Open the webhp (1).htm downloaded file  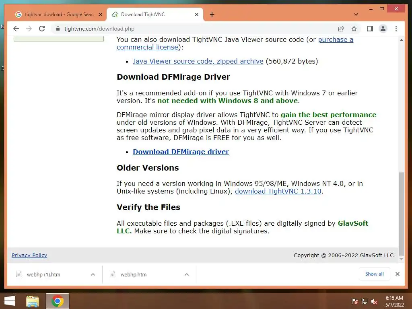click(43, 274)
